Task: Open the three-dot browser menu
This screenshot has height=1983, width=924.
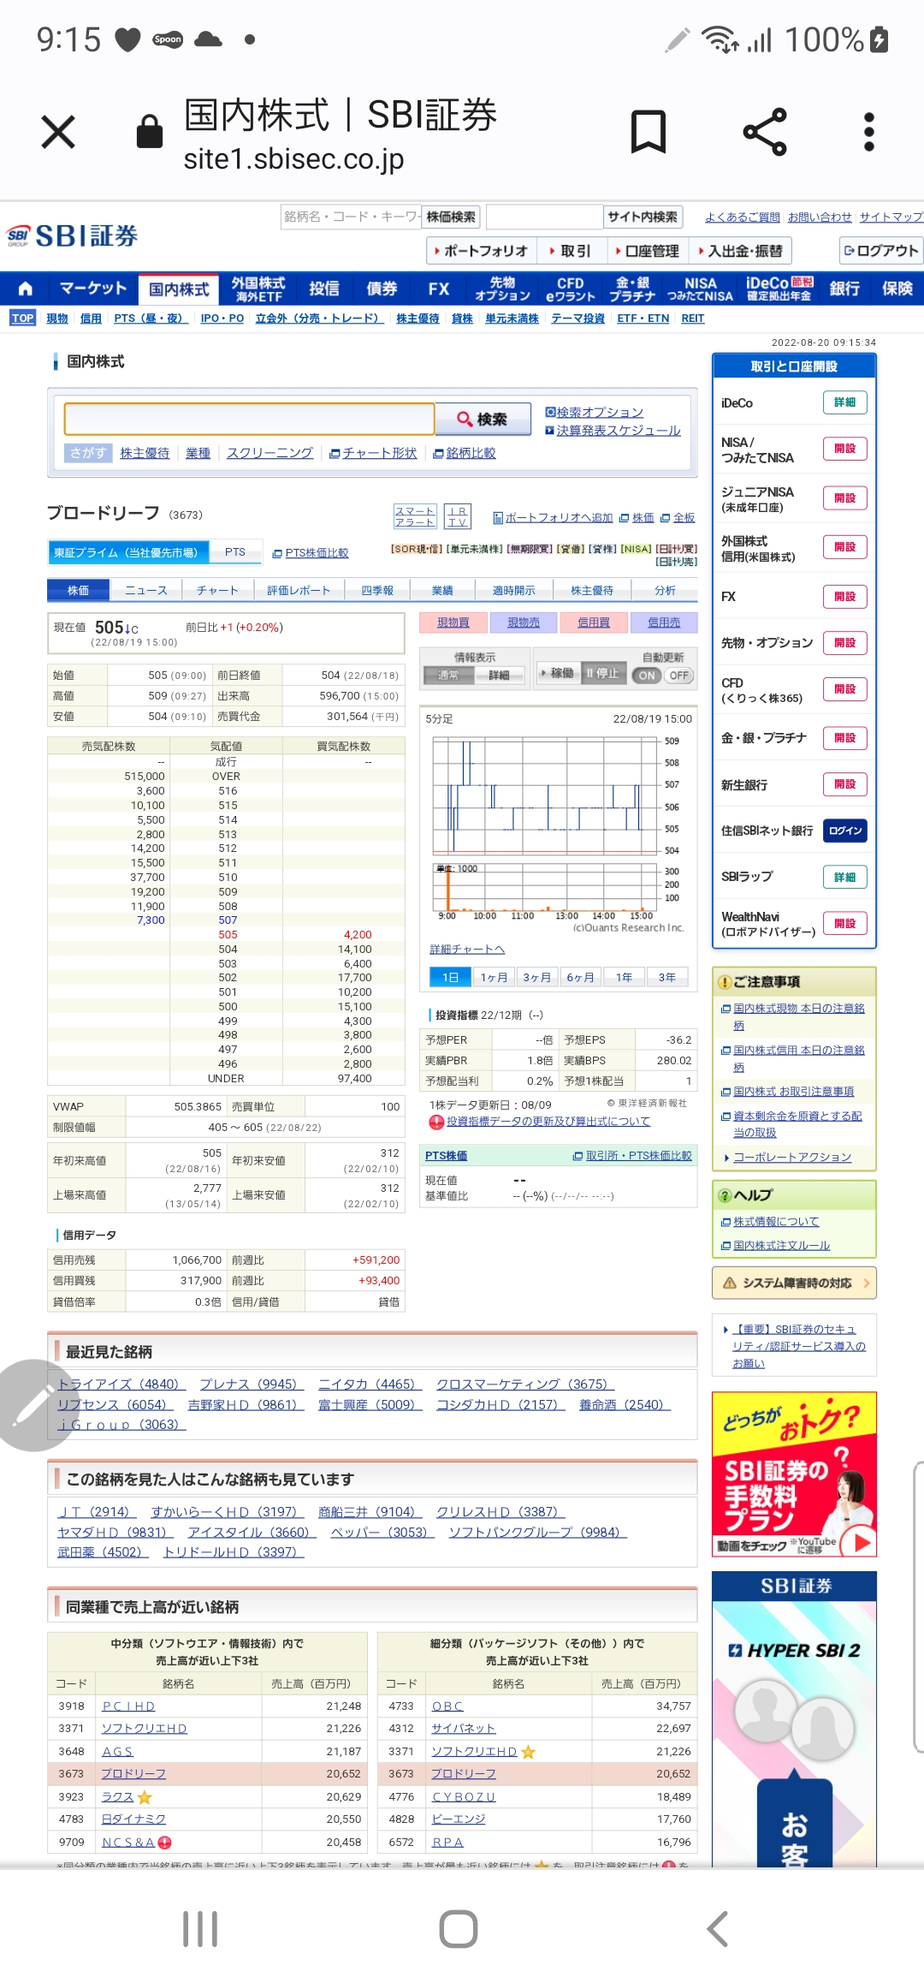Action: (x=869, y=132)
